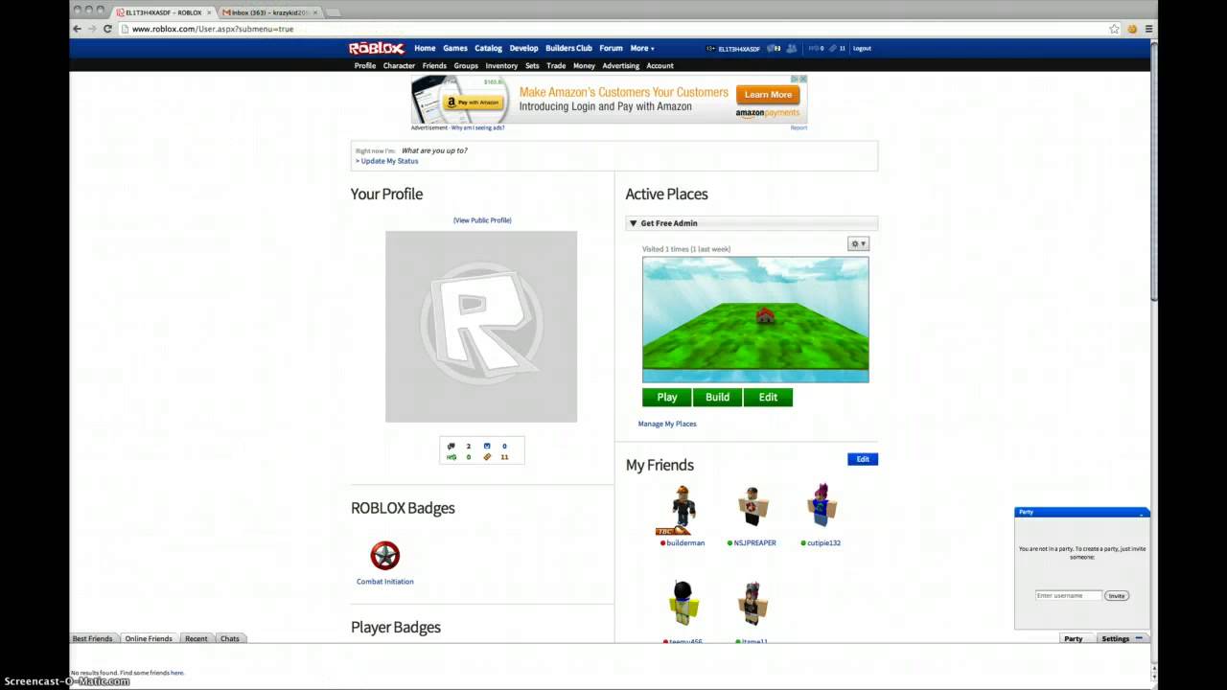Open the friend requests icon in the header
This screenshot has height=690, width=1227.
[791, 48]
